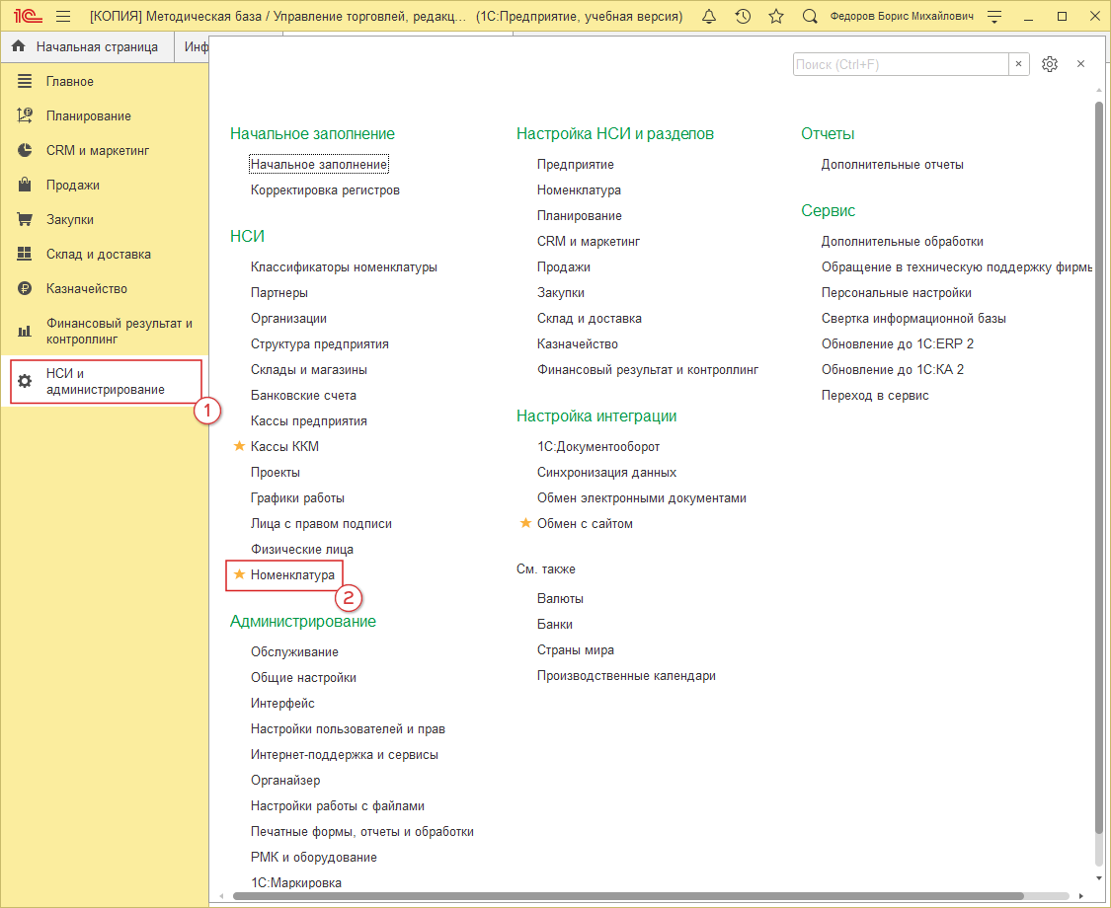The image size is (1111, 908).
Task: Open Дополнительные отчеты link
Action: click(892, 164)
